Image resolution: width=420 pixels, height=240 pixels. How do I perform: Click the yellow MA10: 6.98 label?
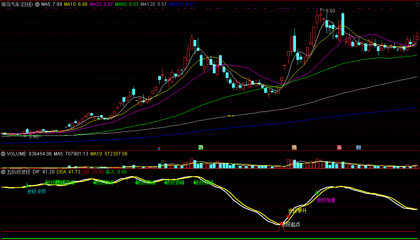pos(75,4)
